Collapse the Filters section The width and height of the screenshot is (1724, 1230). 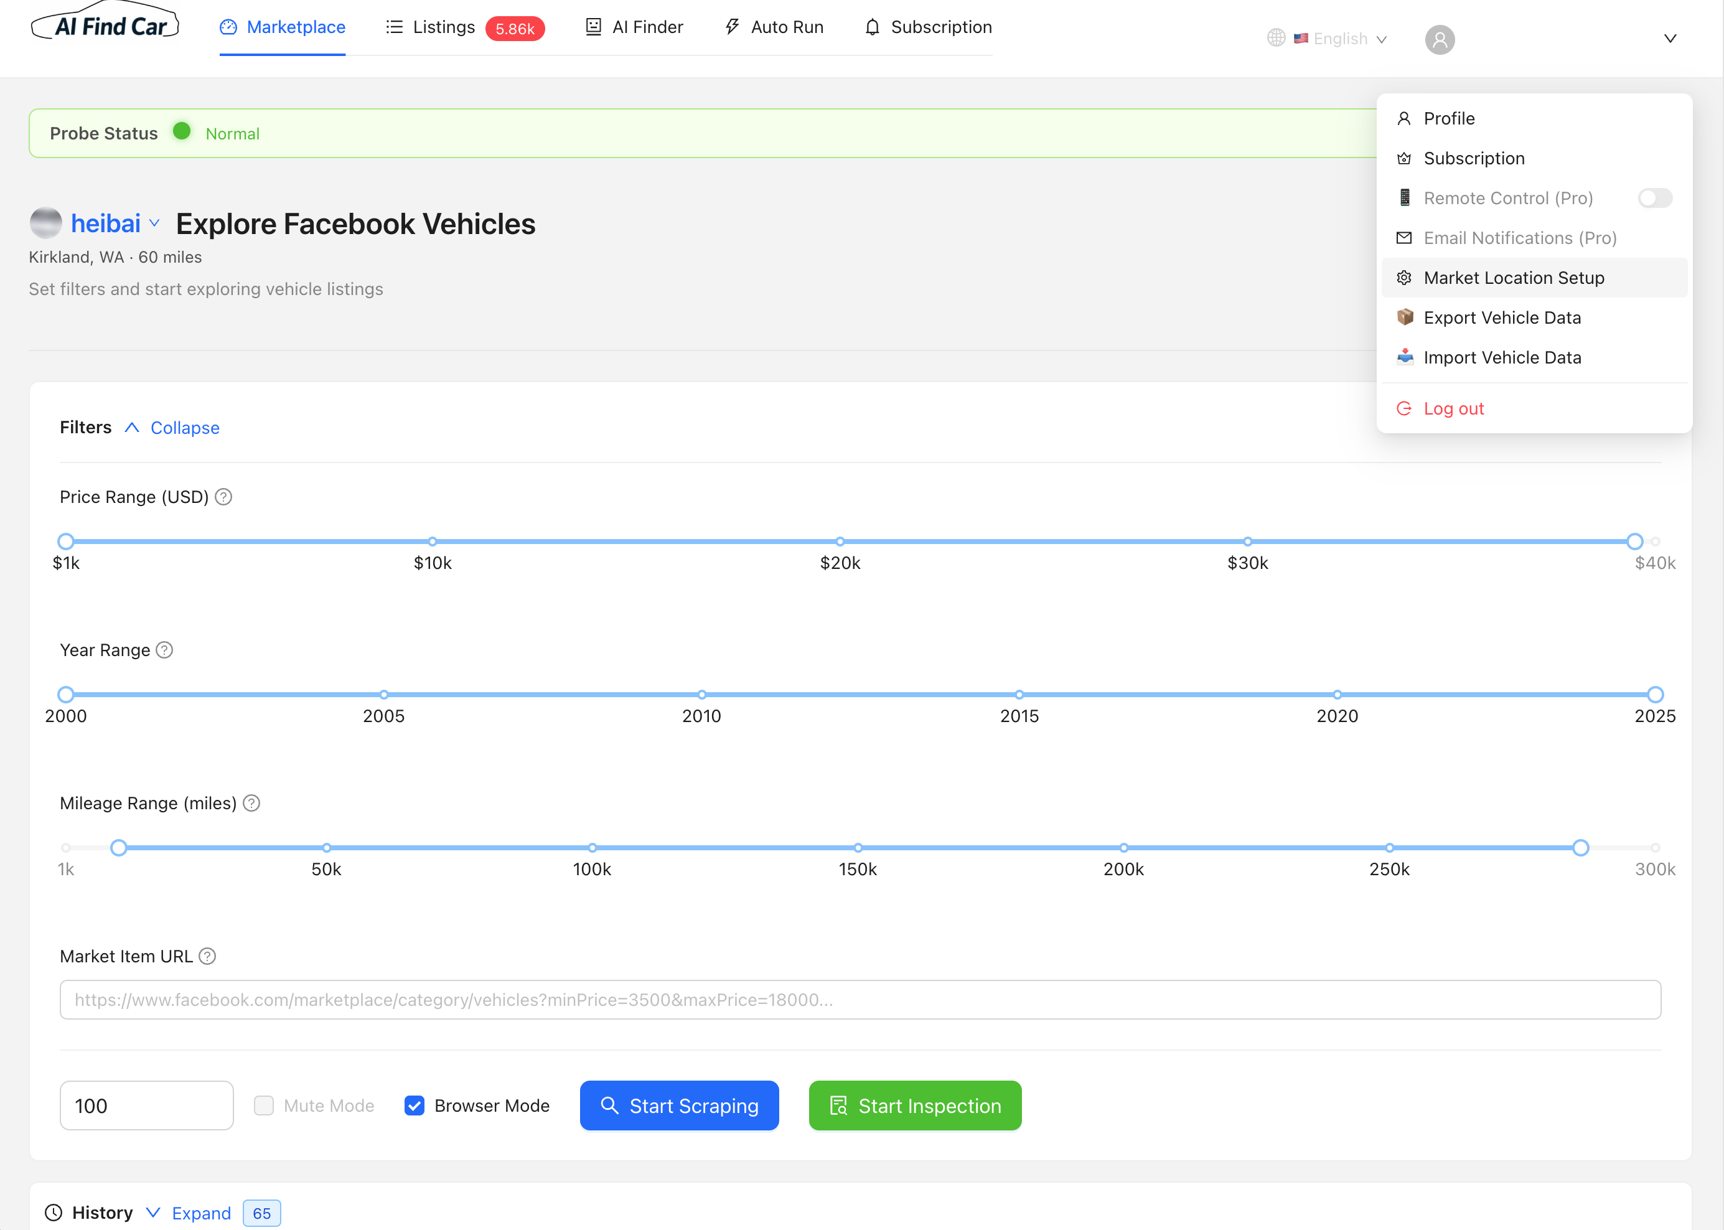172,428
